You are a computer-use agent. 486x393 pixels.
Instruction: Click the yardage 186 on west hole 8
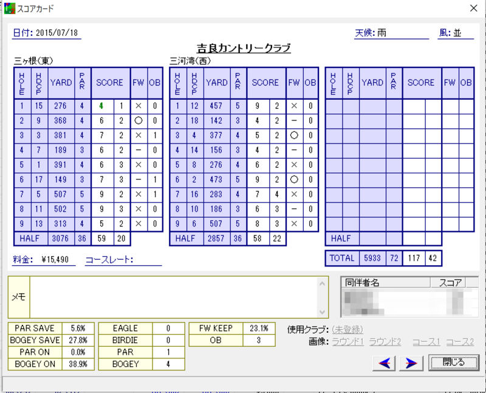(216, 209)
